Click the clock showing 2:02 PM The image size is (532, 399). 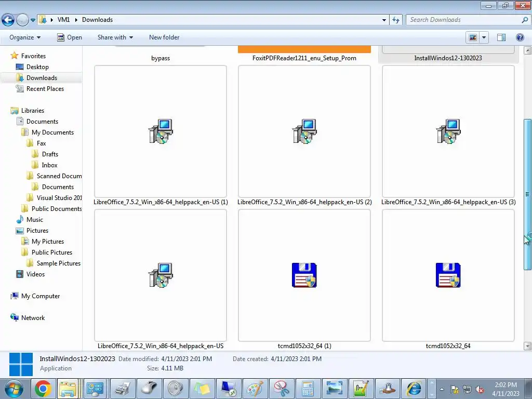click(506, 385)
